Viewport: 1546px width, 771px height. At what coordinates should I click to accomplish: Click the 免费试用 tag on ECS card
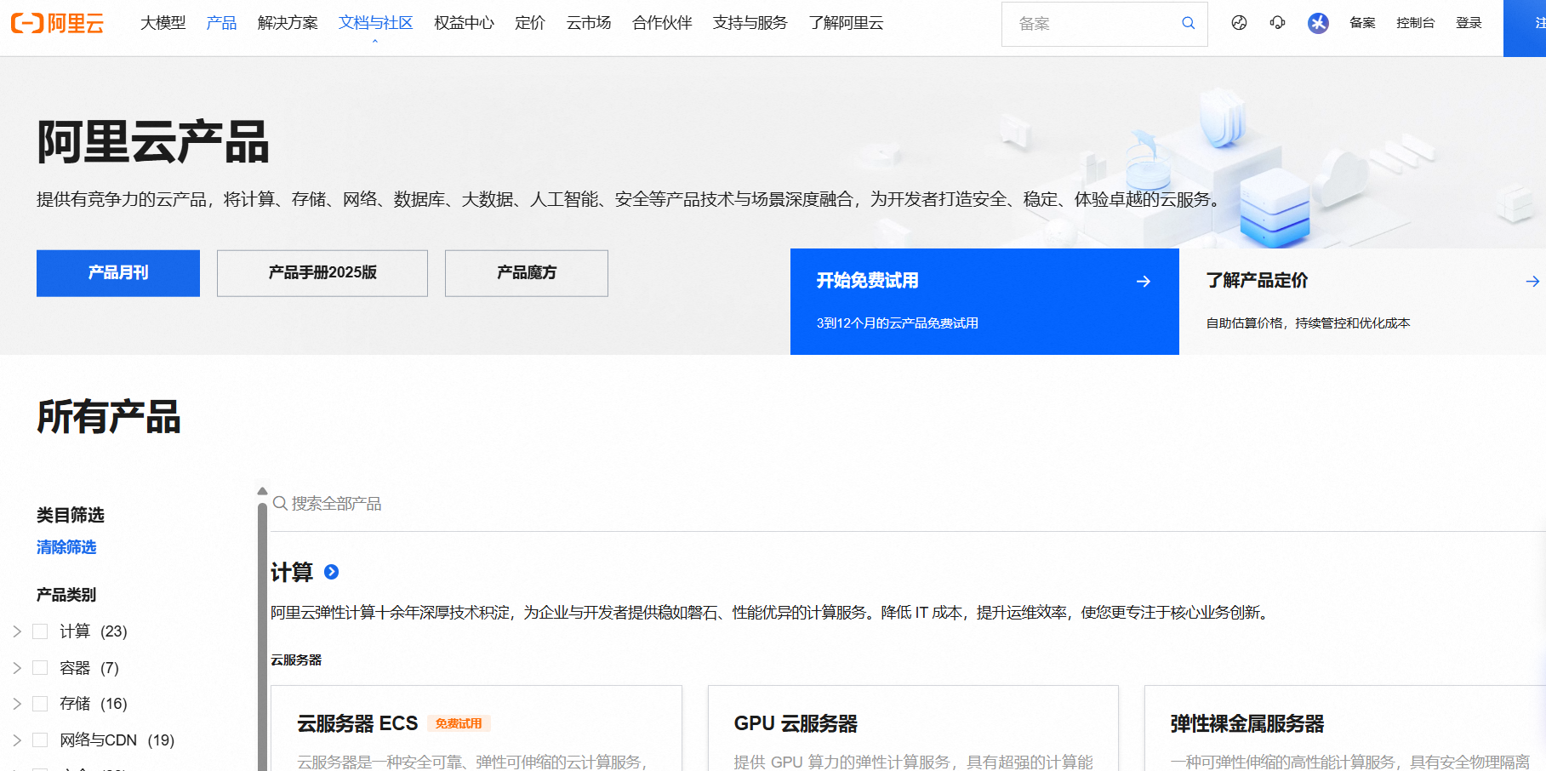[459, 723]
